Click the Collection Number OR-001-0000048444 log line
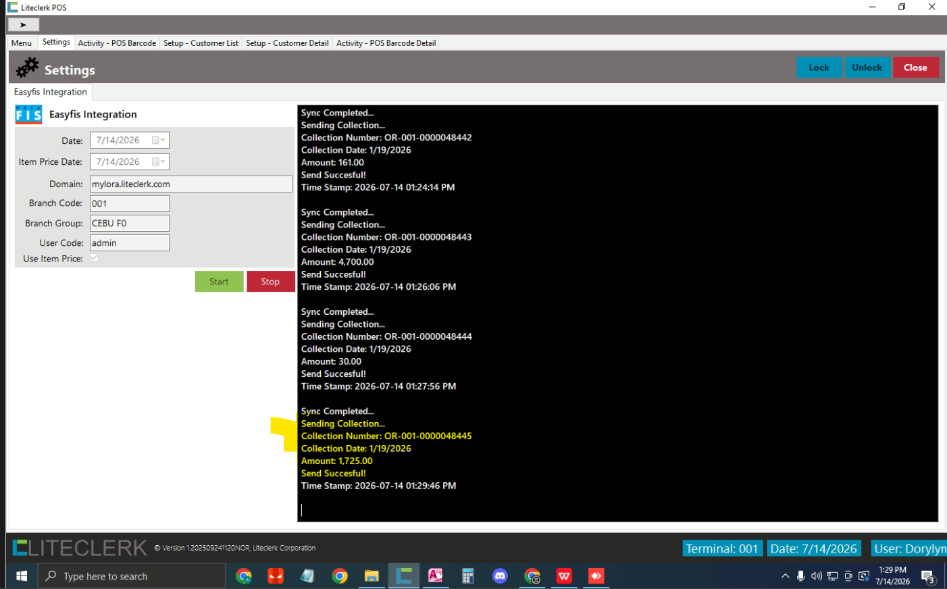Screen dimensions: 947x589 pyautogui.click(x=386, y=336)
